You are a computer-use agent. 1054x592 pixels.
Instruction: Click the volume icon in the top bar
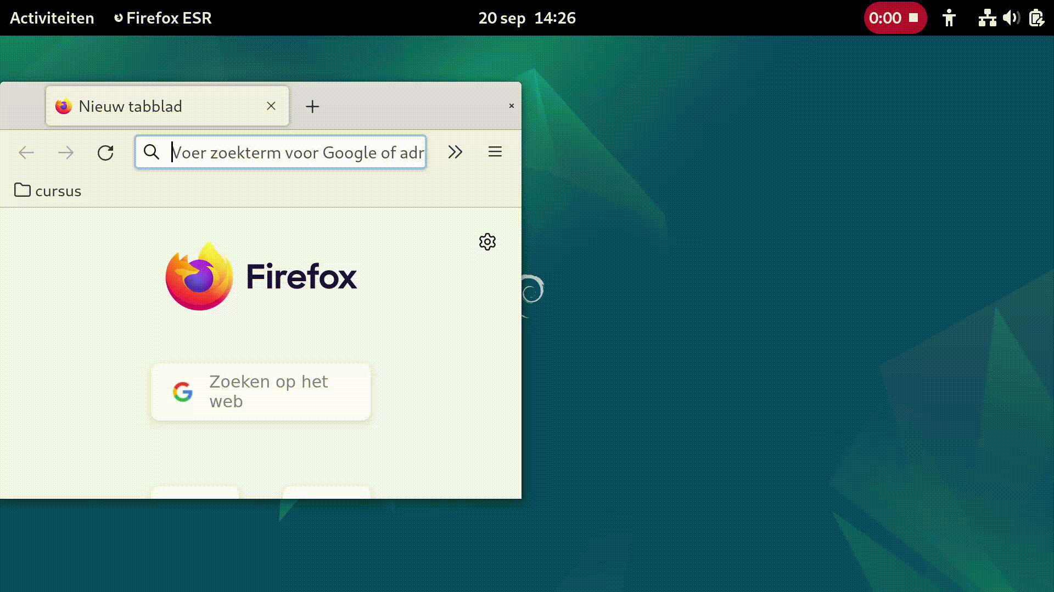click(1011, 18)
